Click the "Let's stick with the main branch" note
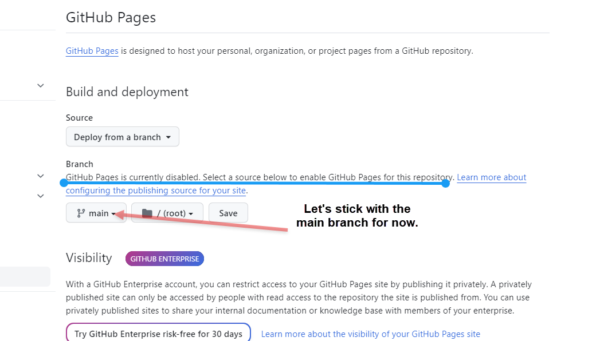The height and width of the screenshot is (341, 596). coord(357,216)
